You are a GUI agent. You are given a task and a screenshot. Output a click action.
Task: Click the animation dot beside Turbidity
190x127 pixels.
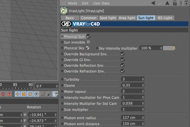pos(62,79)
